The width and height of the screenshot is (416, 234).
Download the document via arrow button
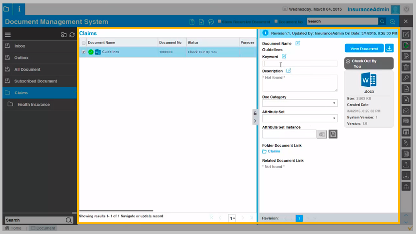pos(389,48)
